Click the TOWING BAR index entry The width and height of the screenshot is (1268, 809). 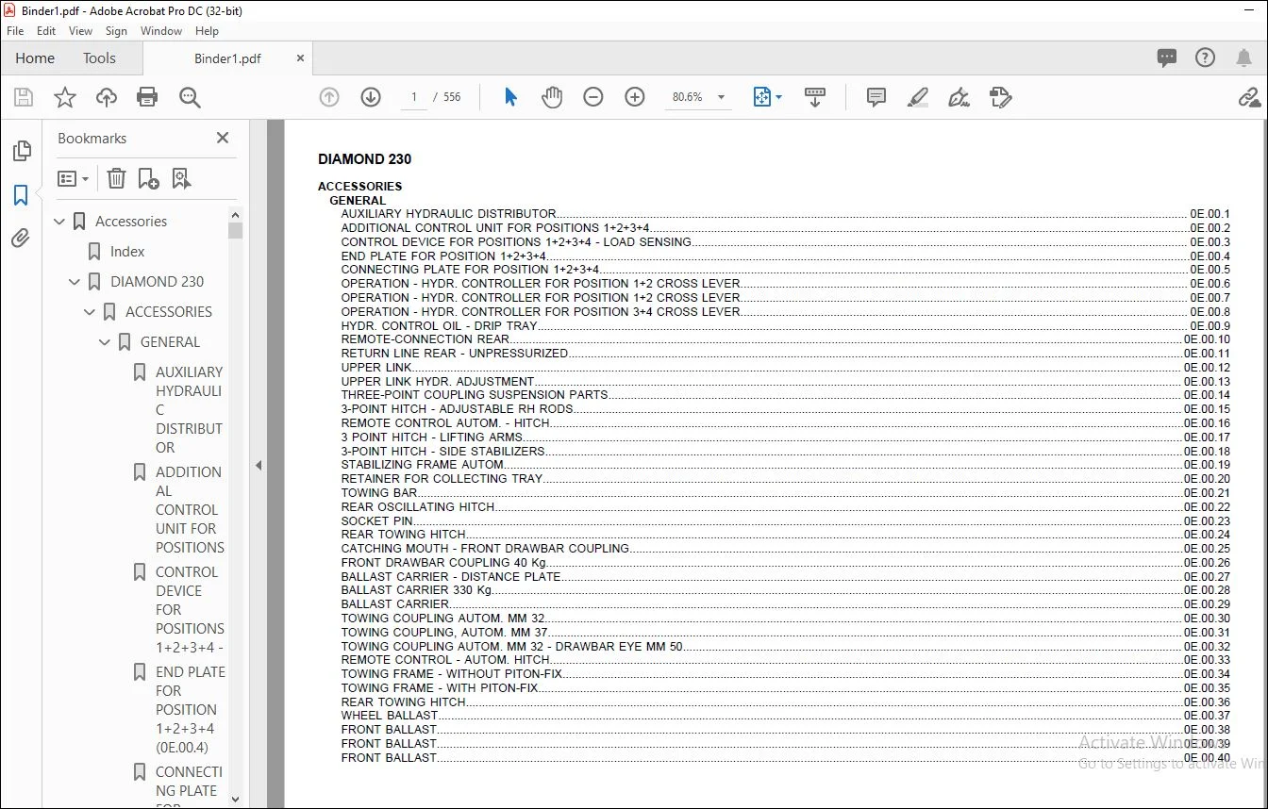click(379, 493)
